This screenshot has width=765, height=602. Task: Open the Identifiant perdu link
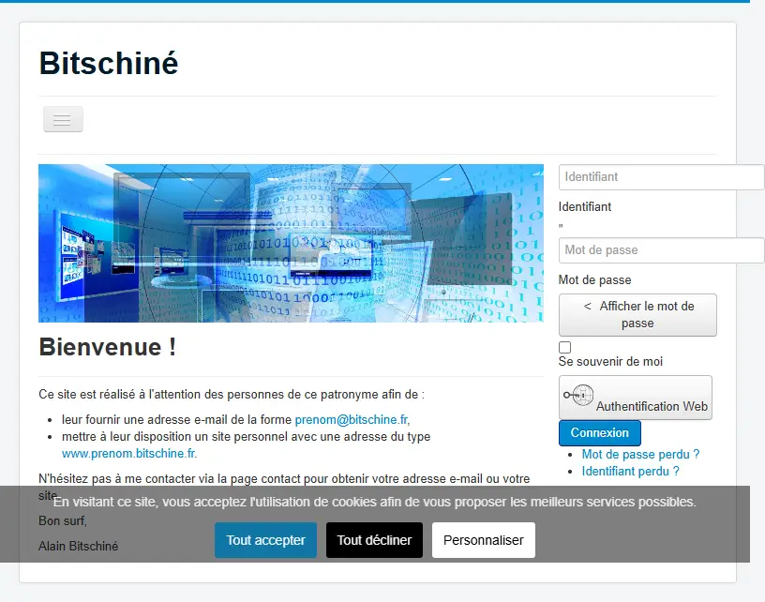[630, 472]
